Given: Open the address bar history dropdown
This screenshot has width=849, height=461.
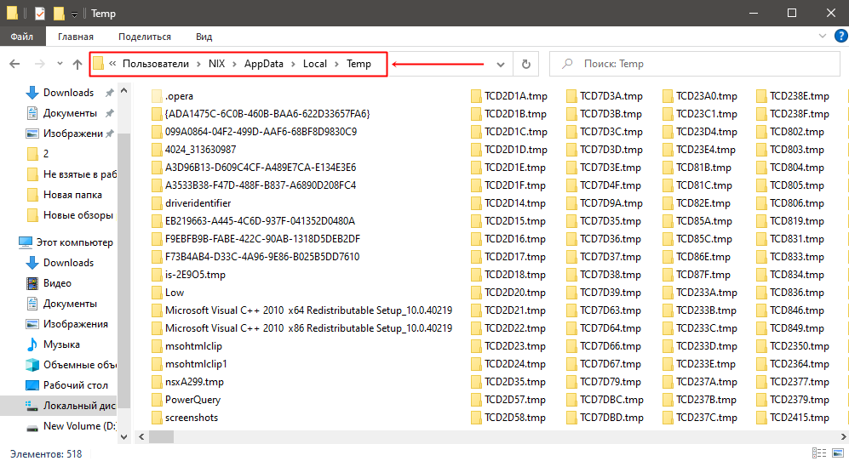Looking at the screenshot, I should (x=501, y=64).
